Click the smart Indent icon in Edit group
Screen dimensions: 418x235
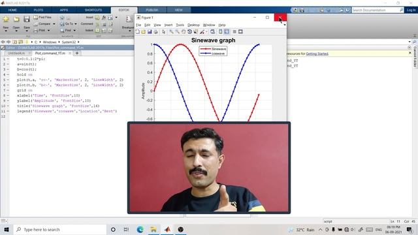coord(97,31)
